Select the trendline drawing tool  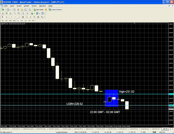point(19,17)
